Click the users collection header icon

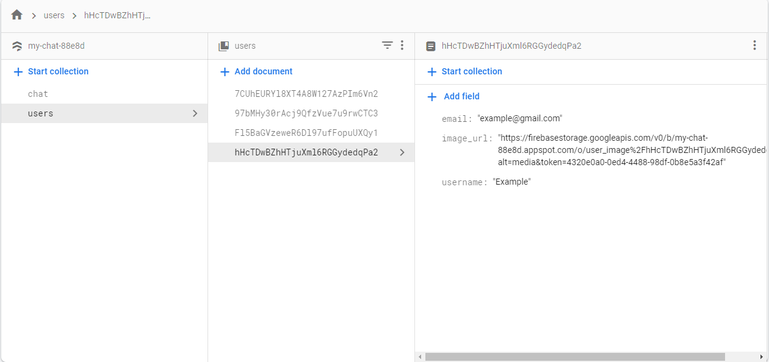coord(224,46)
